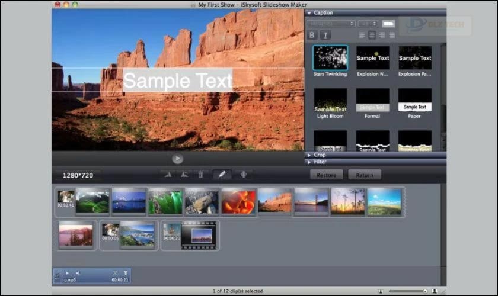Trim the p.mp3 audio with scissors icon
The image size is (498, 296).
(115, 273)
